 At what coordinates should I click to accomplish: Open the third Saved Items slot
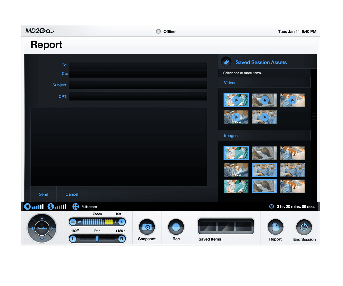[x=244, y=227]
